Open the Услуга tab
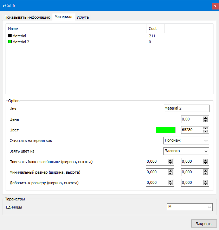219x230 pixels. click(x=83, y=17)
